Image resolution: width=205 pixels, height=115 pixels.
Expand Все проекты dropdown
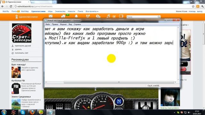[92, 11]
